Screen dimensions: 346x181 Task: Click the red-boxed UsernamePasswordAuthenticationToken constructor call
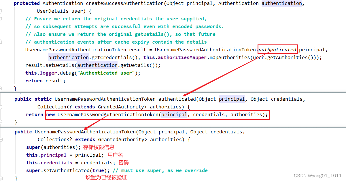coord(157,114)
